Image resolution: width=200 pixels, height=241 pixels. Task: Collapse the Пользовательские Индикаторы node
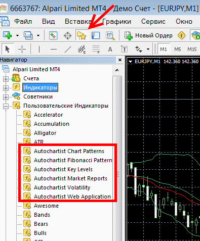(x=6, y=106)
